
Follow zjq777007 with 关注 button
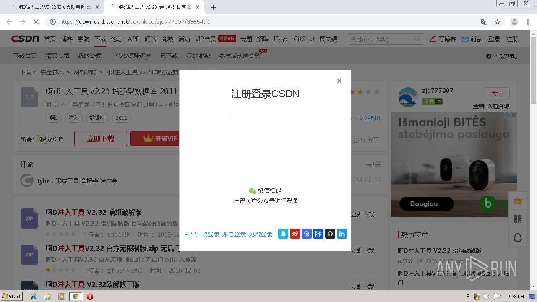497,93
